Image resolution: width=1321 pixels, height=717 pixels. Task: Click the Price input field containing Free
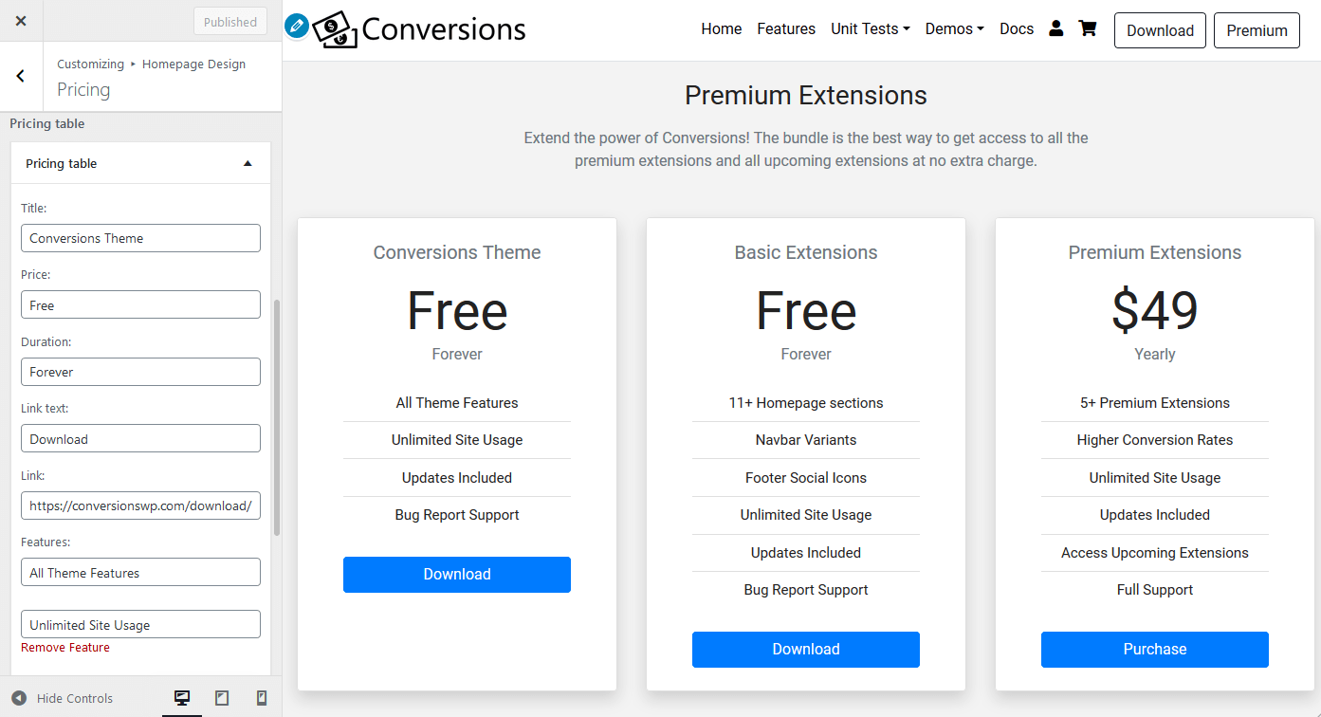coord(140,304)
